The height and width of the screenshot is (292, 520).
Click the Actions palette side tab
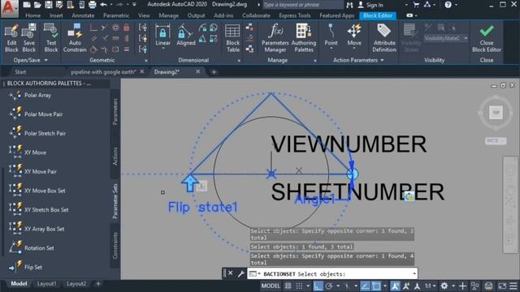115,156
